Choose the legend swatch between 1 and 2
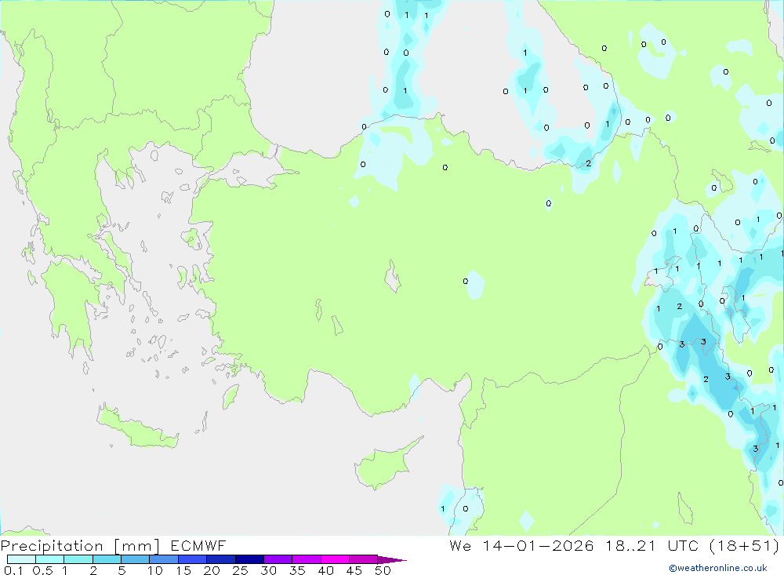This screenshot has width=784, height=575. click(78, 559)
